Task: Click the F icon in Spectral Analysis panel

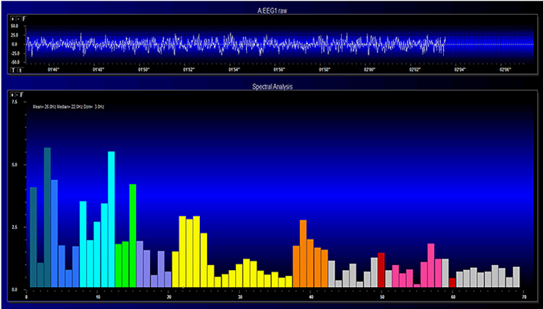Action: (x=23, y=95)
